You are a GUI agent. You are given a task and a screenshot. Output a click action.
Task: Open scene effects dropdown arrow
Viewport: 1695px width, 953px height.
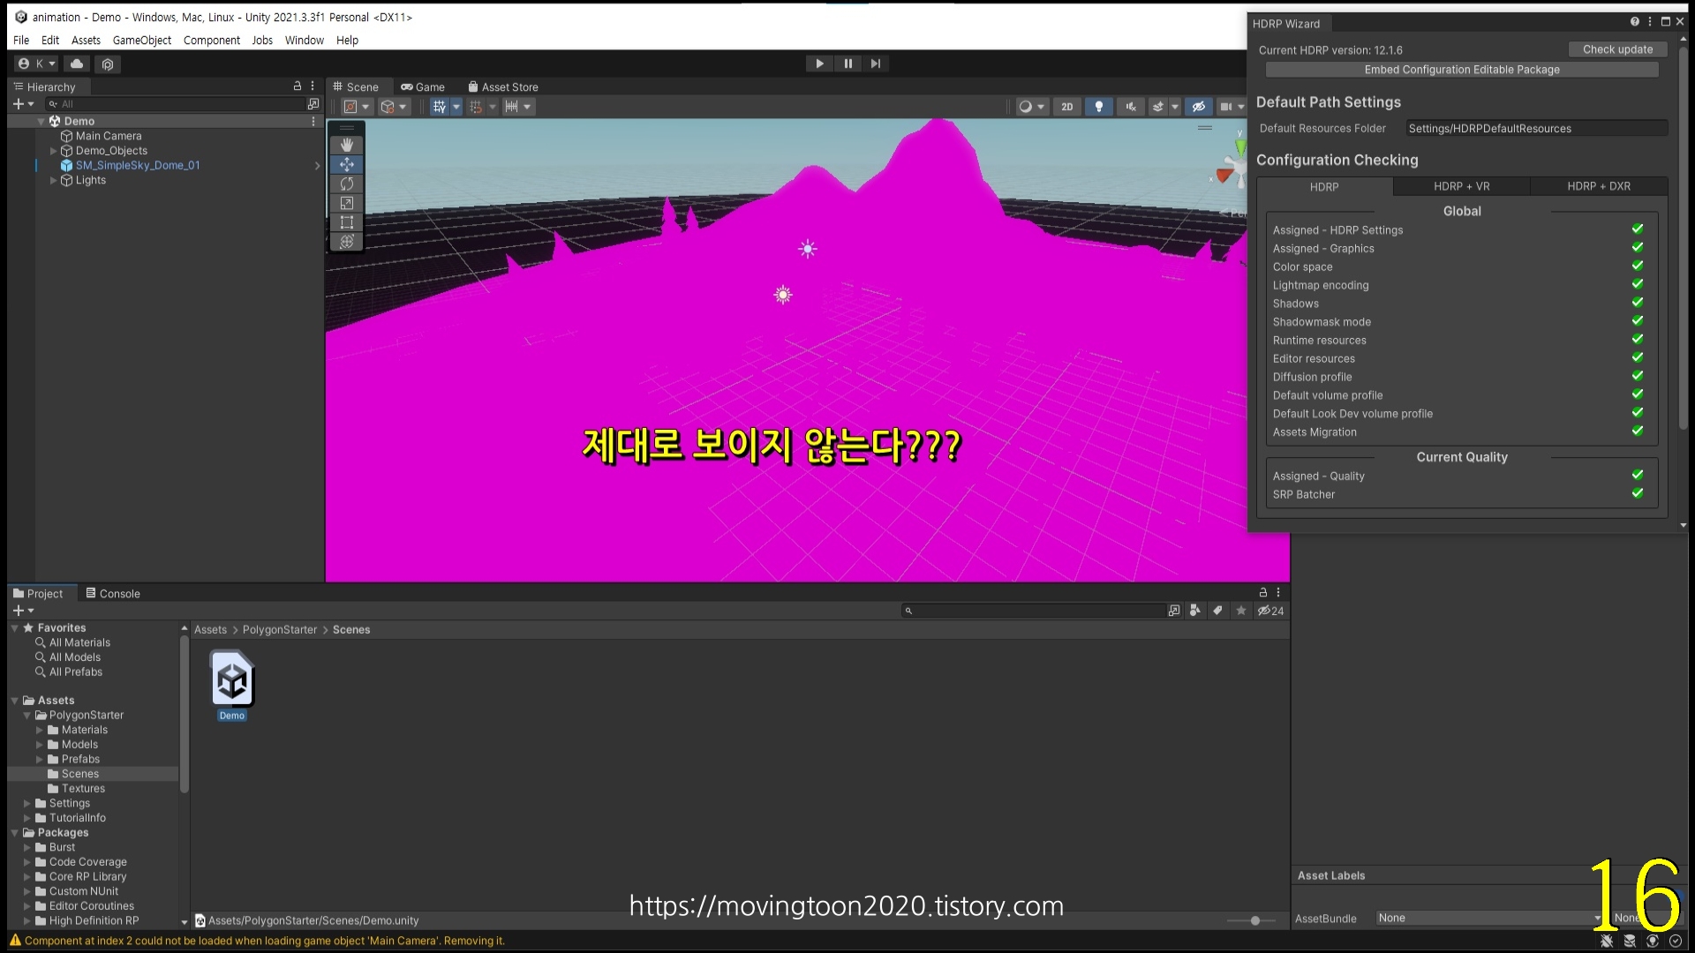[x=1175, y=107]
